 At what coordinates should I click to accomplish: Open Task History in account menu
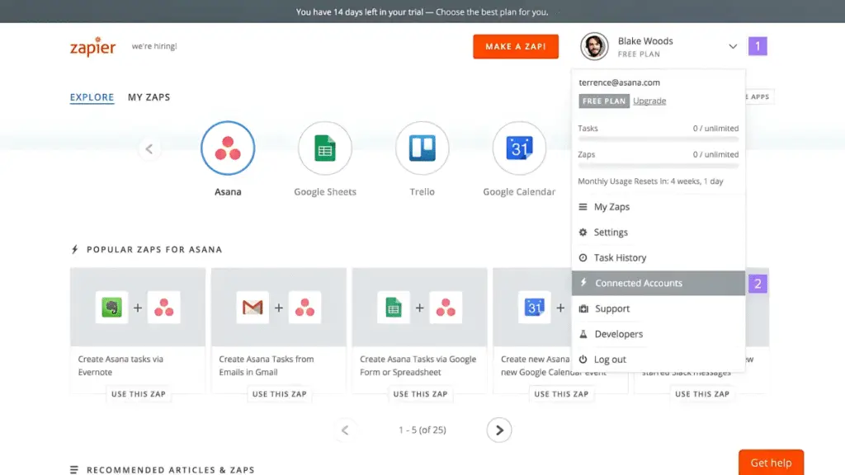(x=620, y=258)
